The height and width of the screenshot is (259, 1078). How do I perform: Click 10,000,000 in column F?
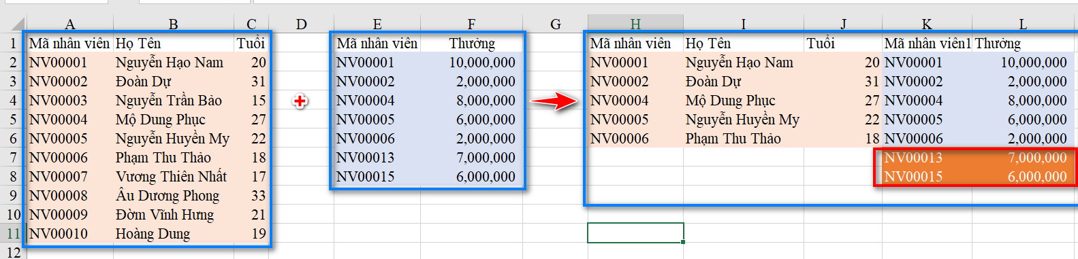pyautogui.click(x=471, y=63)
